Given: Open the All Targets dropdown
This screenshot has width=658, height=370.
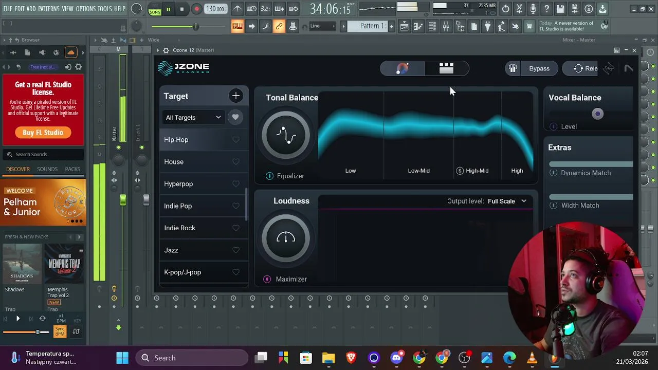Looking at the screenshot, I should 193,117.
